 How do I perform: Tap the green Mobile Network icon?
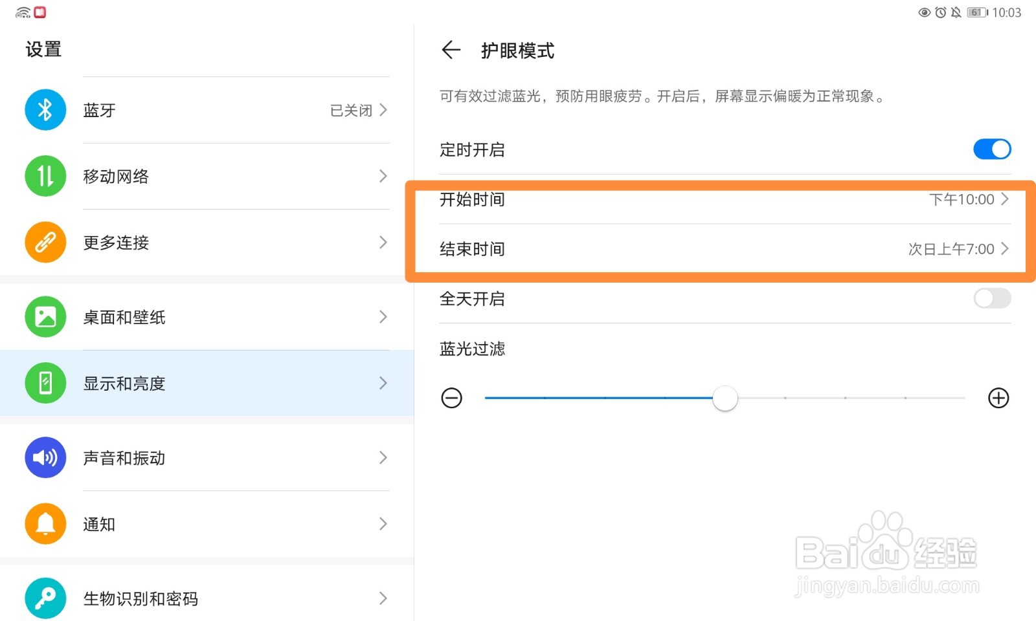coord(45,176)
